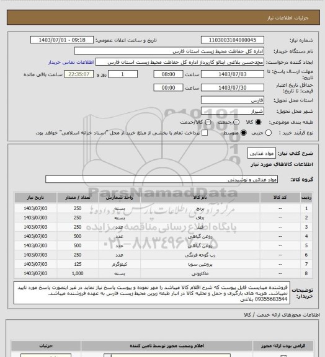The image size is (325, 357).
Task: Click the تاریخ نیاز column header
Action: 35,198
